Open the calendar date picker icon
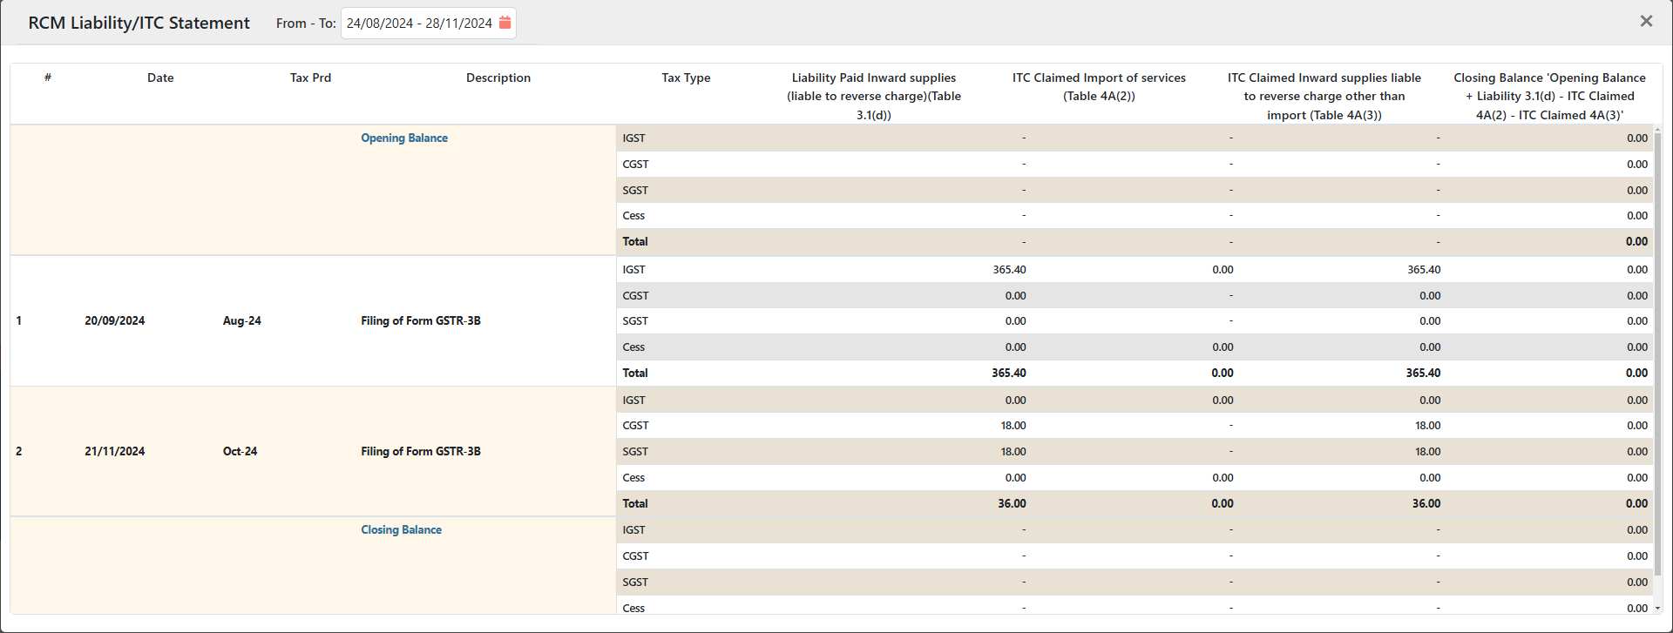 (x=505, y=23)
